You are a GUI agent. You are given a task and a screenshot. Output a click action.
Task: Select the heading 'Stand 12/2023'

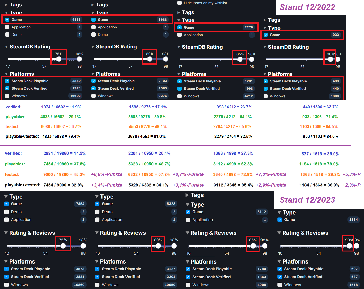coord(307,200)
